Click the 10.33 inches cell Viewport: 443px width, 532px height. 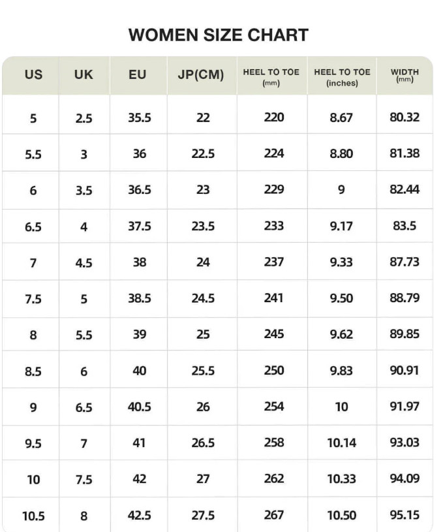point(342,478)
